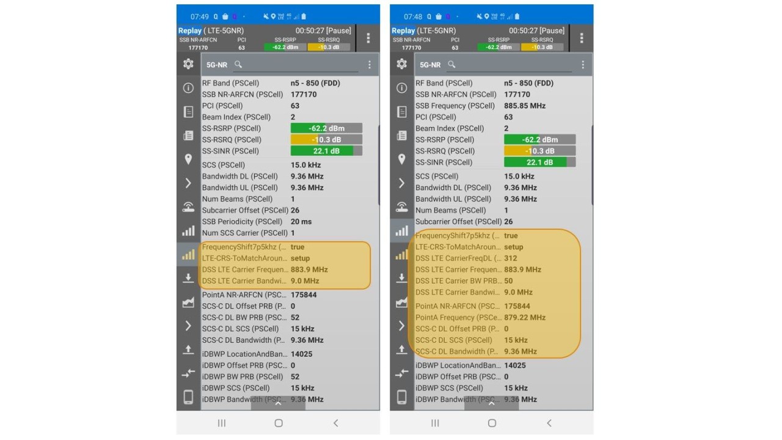The height and width of the screenshot is (440, 782).
Task: Open document page icon in left phone sidebar
Action: tap(188, 112)
